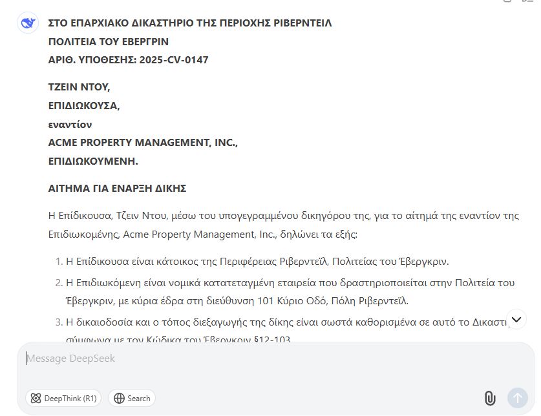Click the court title line ΣΤΟ ΕΠΑΡΧΙΑΚΟ ΔΙΚΑΣΤΗΡΙΟ

tap(190, 23)
